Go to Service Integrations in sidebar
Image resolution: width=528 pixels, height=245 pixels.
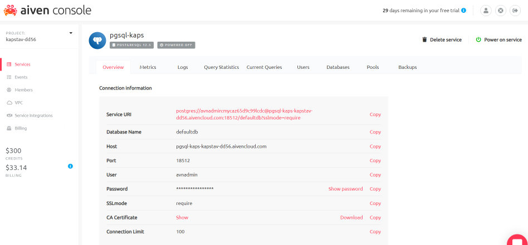tap(33, 115)
